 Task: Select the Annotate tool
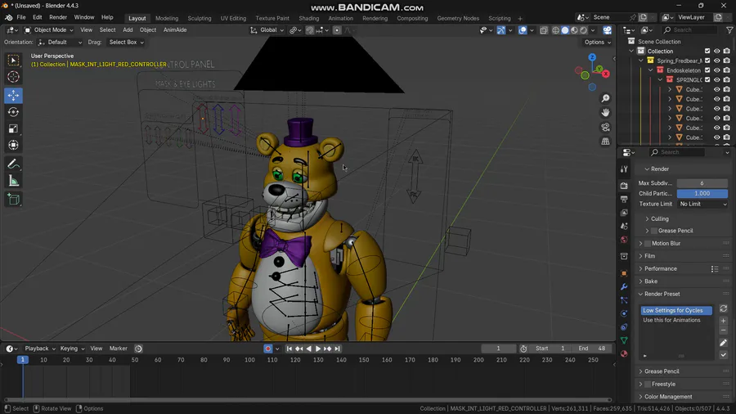[x=13, y=164]
